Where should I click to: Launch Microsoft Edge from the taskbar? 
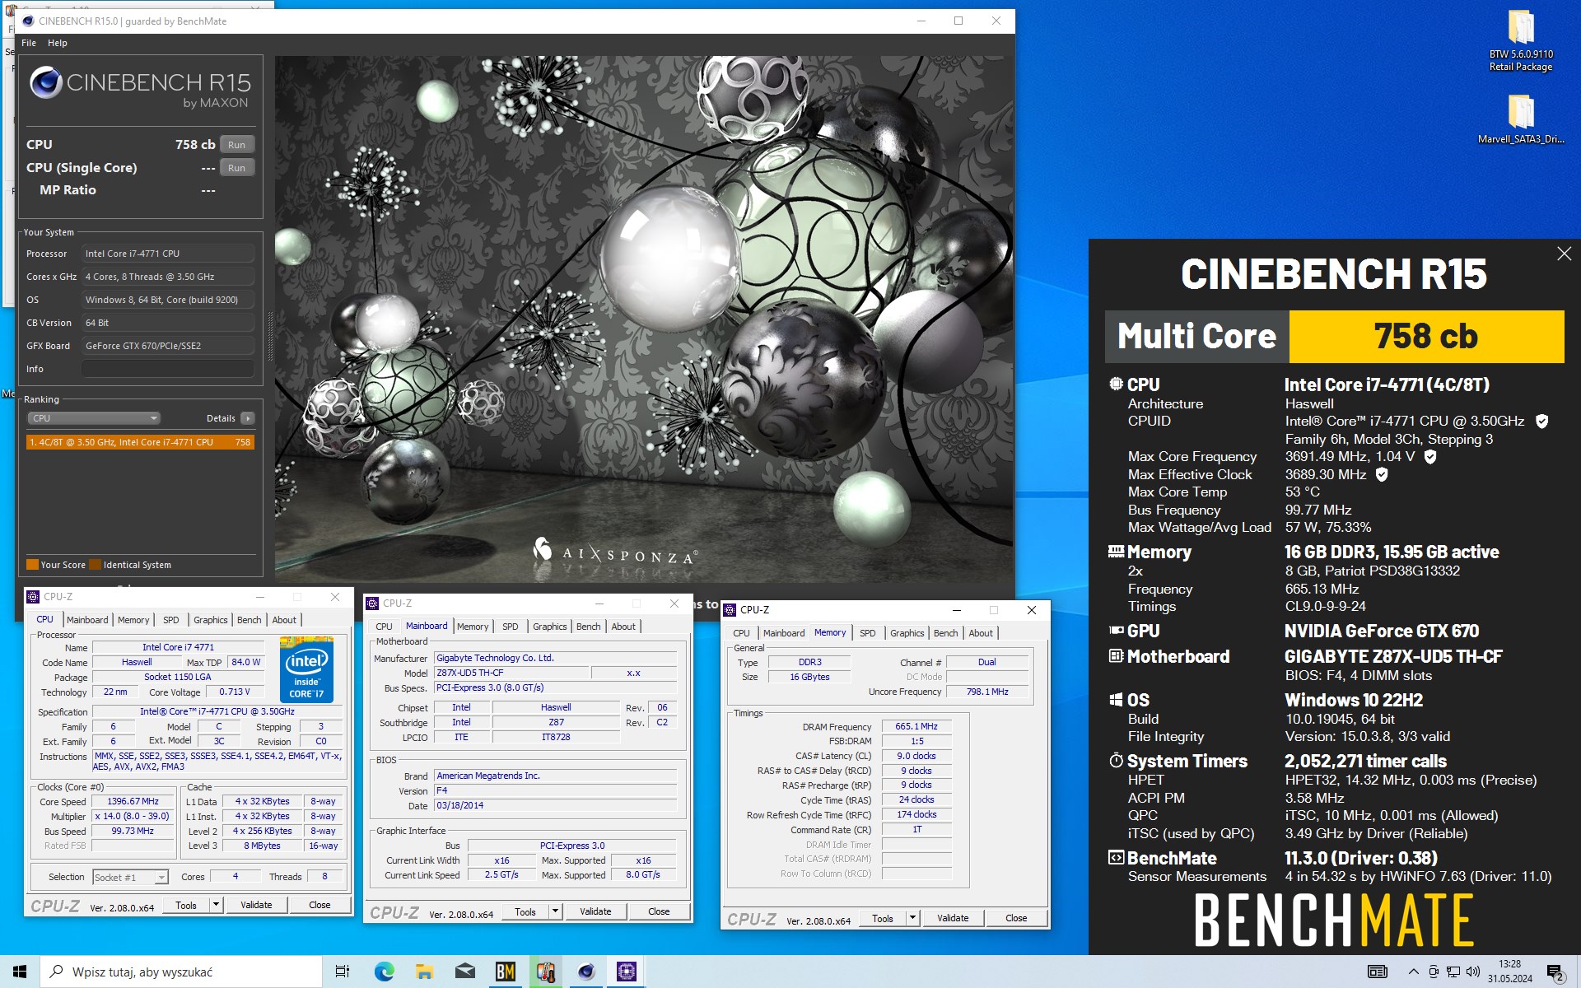[x=384, y=972]
